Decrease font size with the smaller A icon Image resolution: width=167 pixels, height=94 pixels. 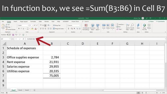pos(37,25)
